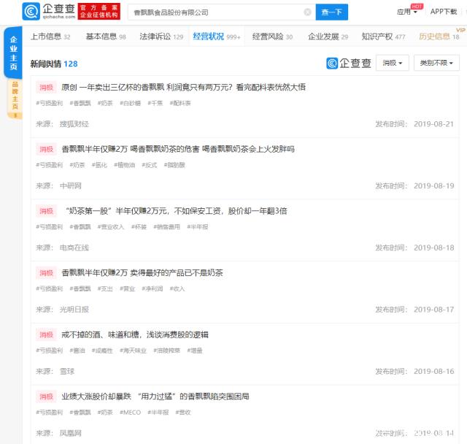Image resolution: width=467 pixels, height=444 pixels.
Task: Click the publish date 2019-08-17
Action: [x=434, y=310]
